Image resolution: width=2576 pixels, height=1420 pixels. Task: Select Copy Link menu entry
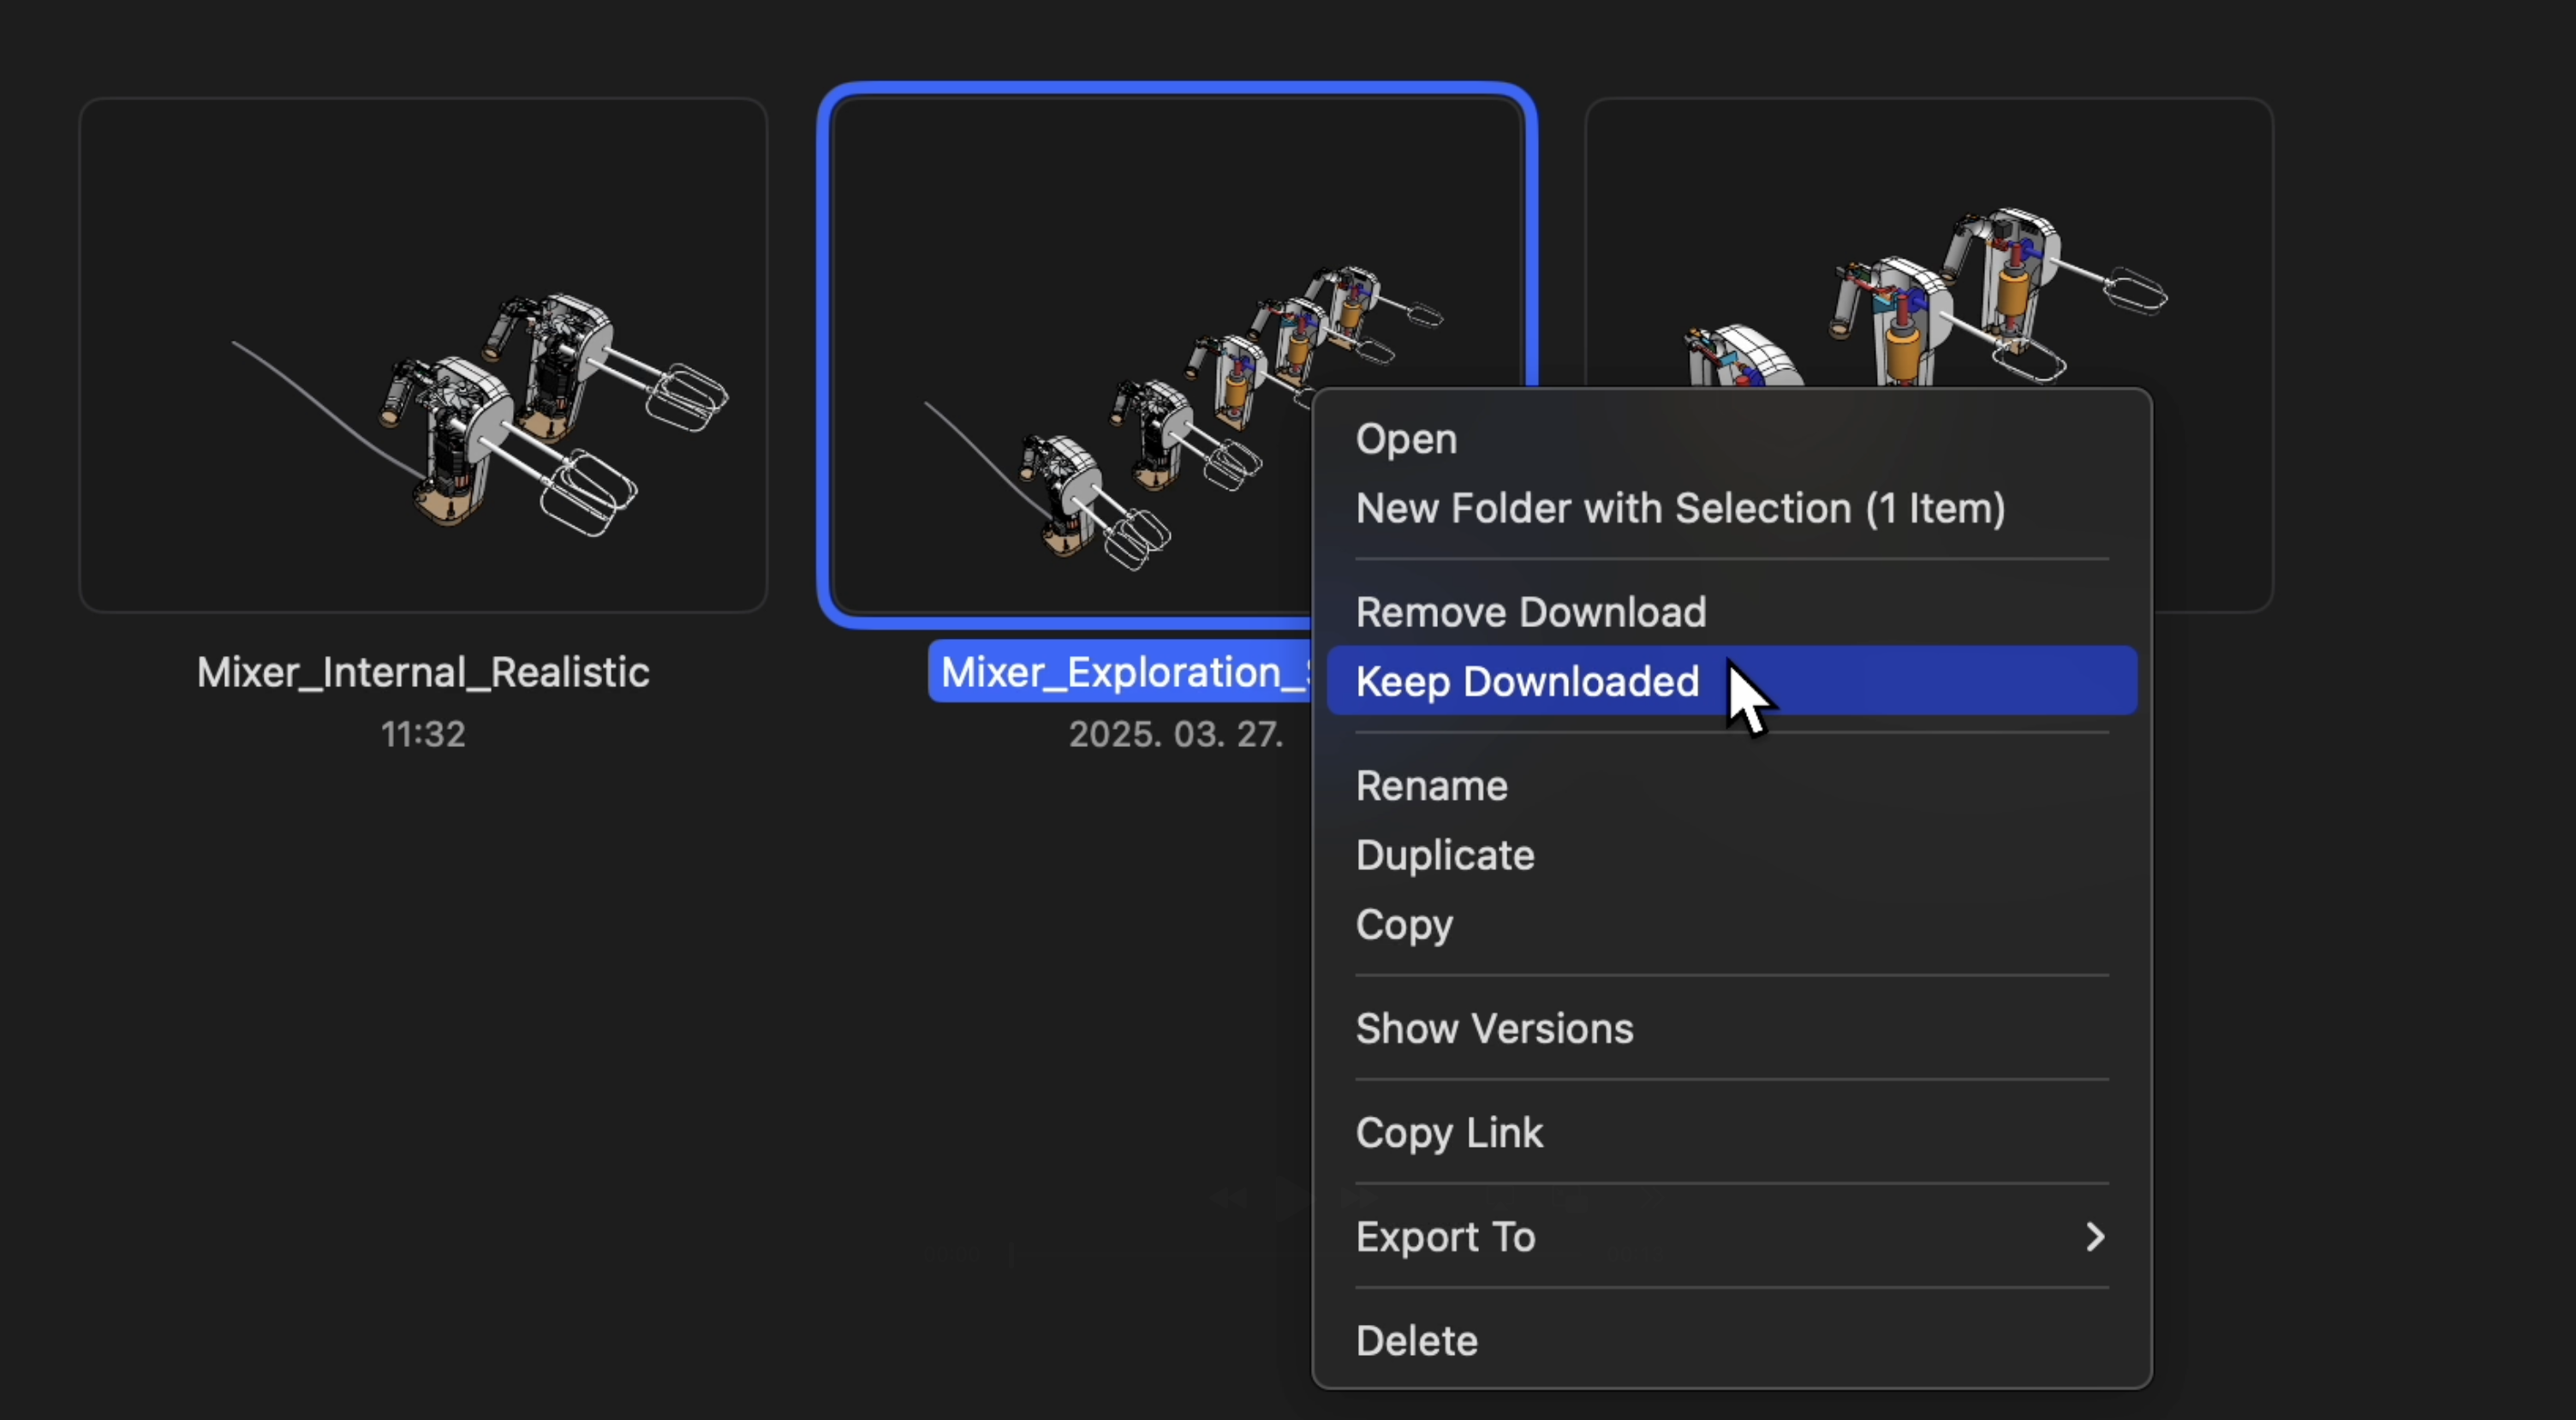[x=1731, y=1133]
